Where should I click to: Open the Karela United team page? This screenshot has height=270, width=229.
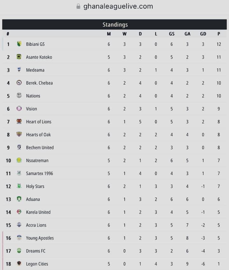pyautogui.click(x=38, y=212)
